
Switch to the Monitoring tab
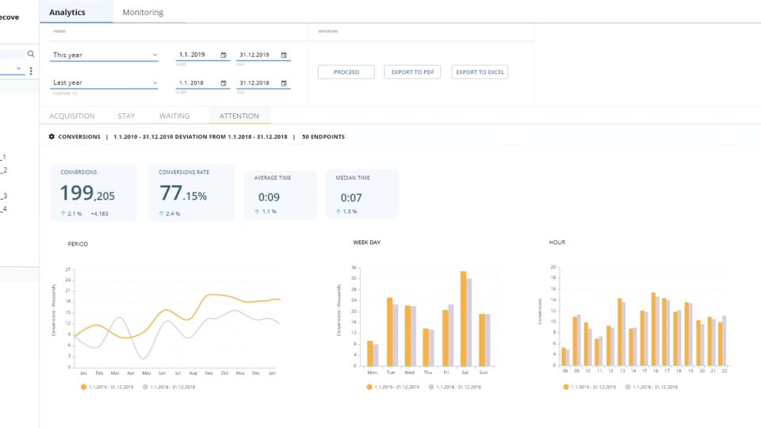click(143, 13)
